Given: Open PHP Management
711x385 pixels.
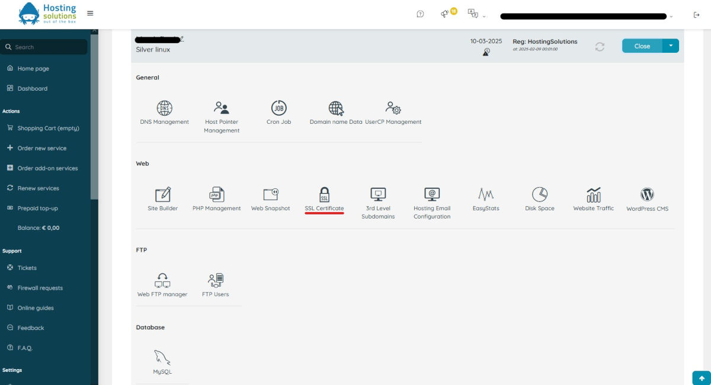Looking at the screenshot, I should (216, 195).
